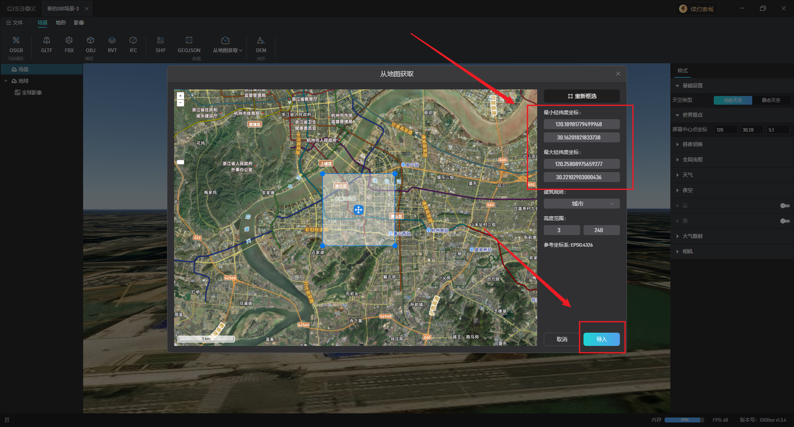
Task: Close the 新的GIS场景-3 tab
Action: (x=86, y=9)
